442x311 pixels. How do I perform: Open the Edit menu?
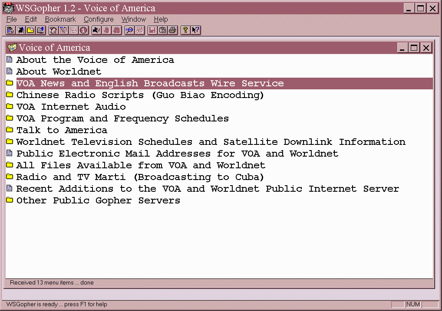(31, 19)
